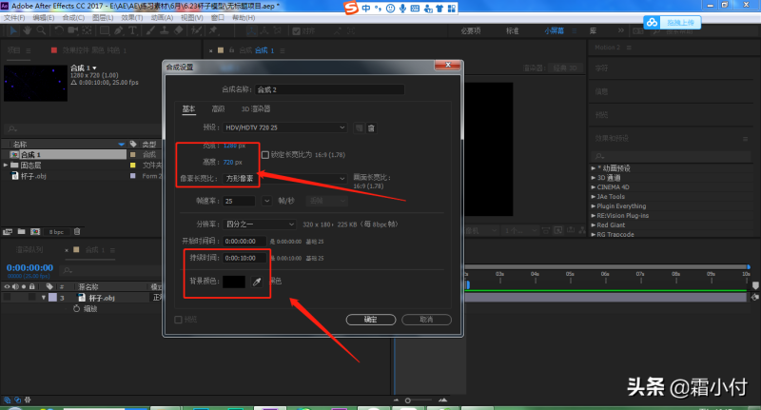Select the Pen tool
The image size is (761, 410).
coord(118,30)
